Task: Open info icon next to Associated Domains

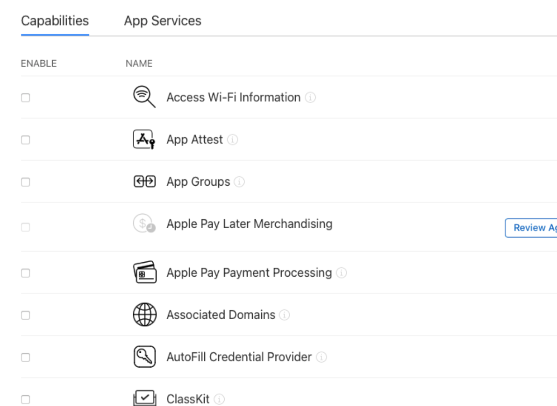Action: pyautogui.click(x=285, y=315)
